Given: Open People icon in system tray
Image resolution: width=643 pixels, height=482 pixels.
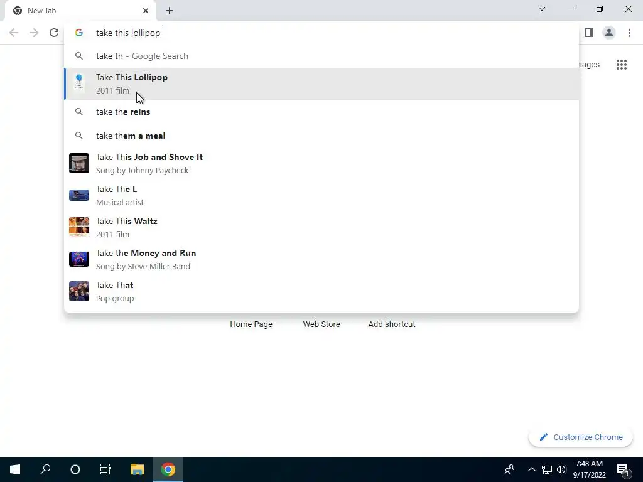Looking at the screenshot, I should [x=509, y=469].
